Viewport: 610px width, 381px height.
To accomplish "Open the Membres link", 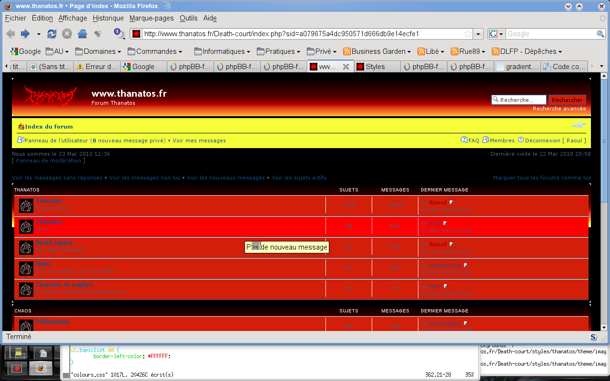I will (502, 140).
